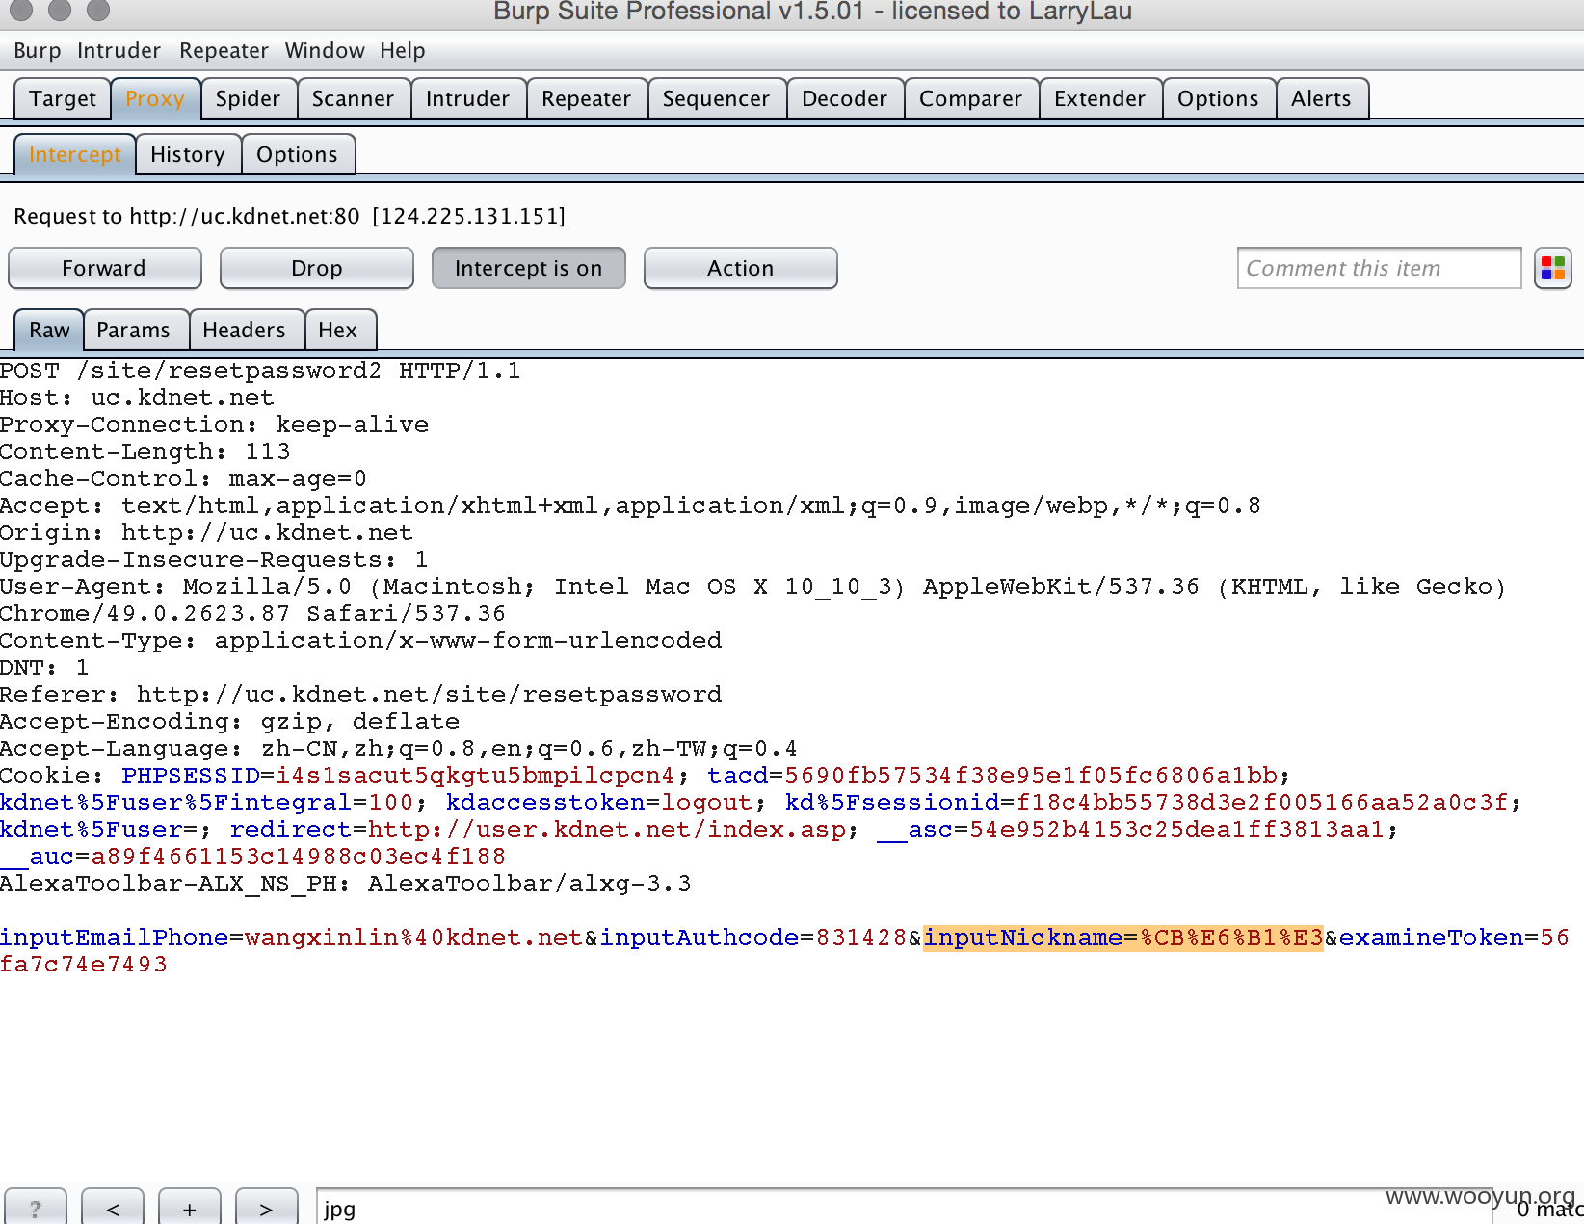1584x1224 pixels.
Task: Switch to the Params view tab
Action: [133, 330]
